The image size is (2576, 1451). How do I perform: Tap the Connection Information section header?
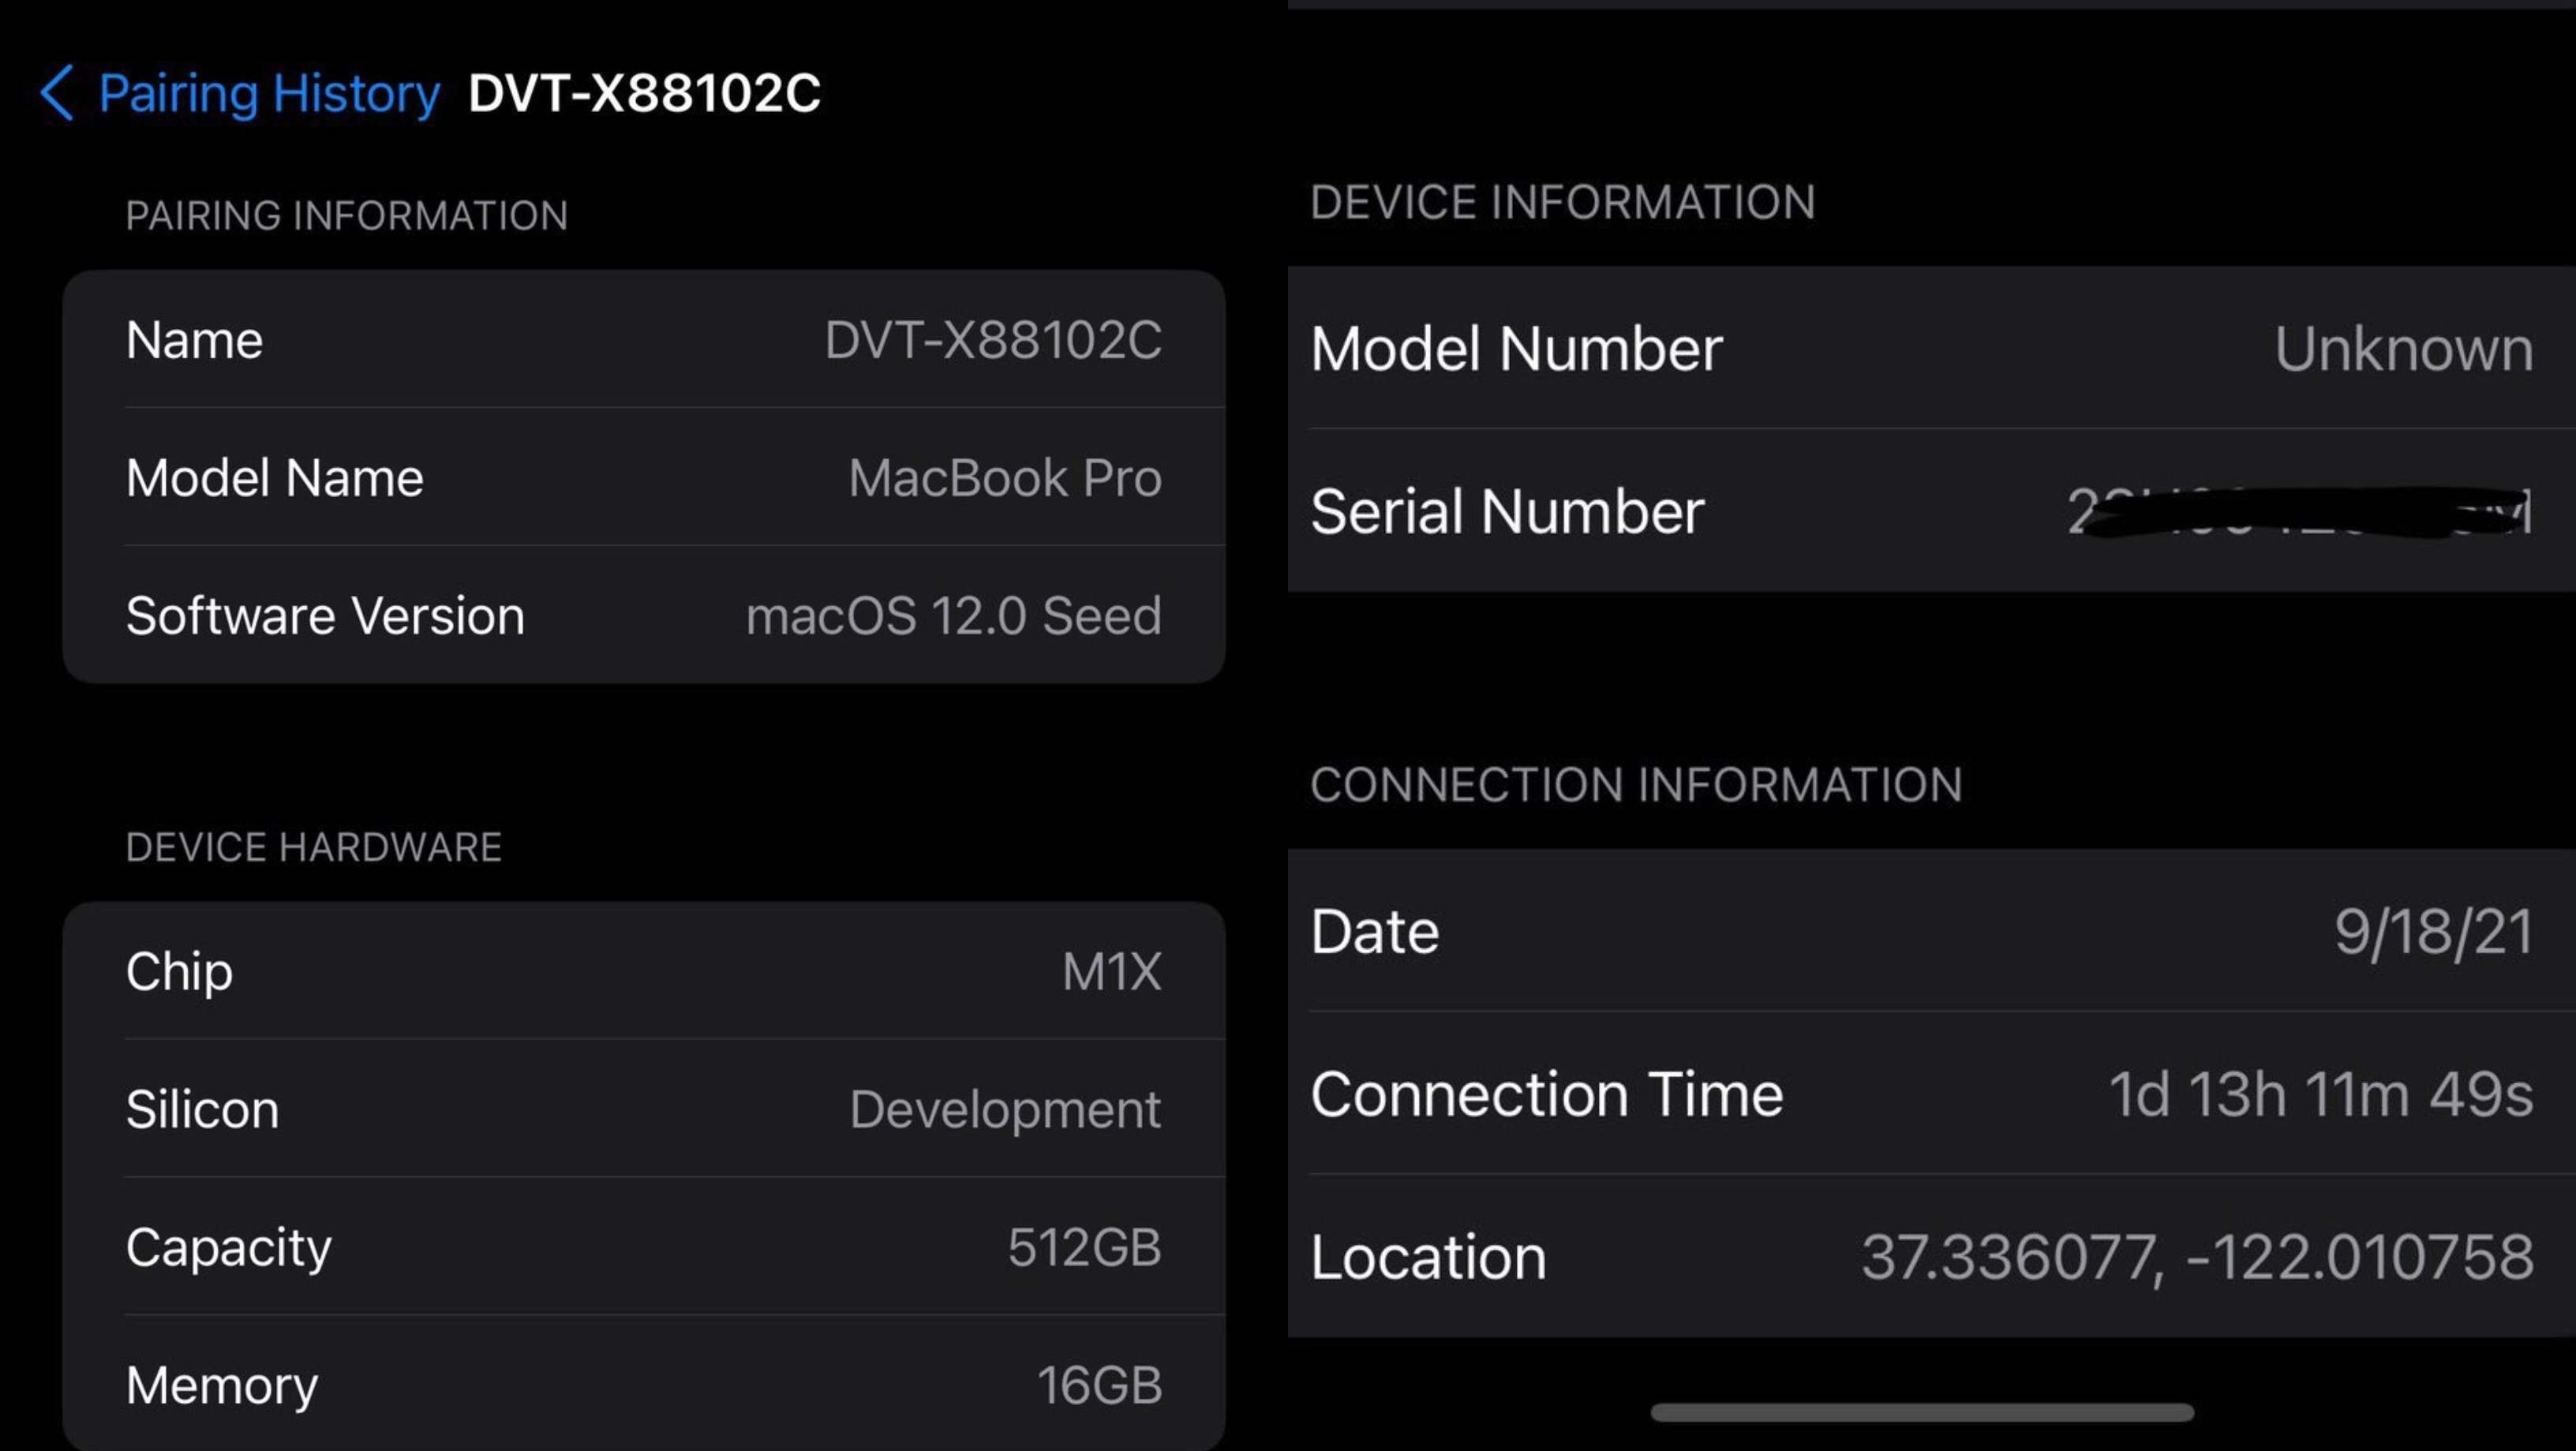coord(1636,785)
